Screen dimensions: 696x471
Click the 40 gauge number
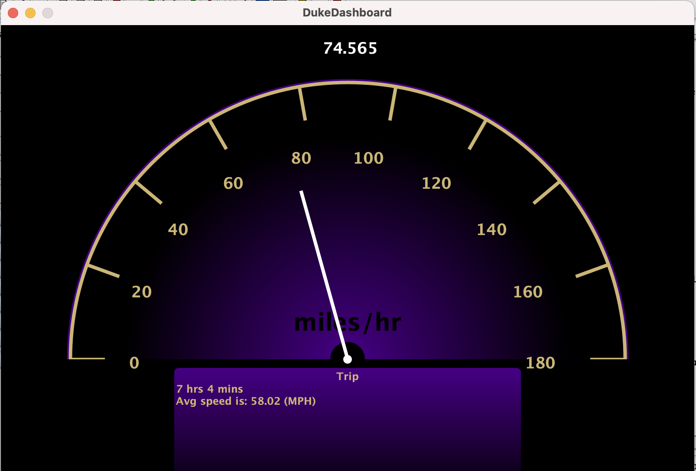coord(178,230)
